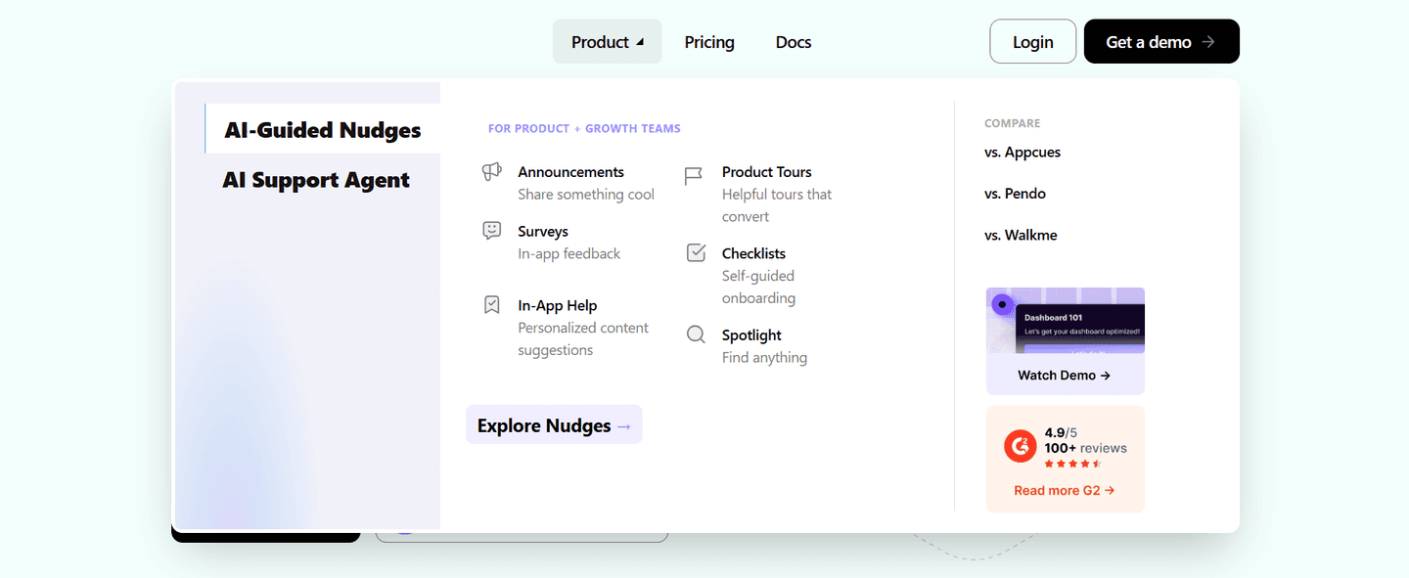
Task: Click the Login button
Action: [x=1033, y=42]
